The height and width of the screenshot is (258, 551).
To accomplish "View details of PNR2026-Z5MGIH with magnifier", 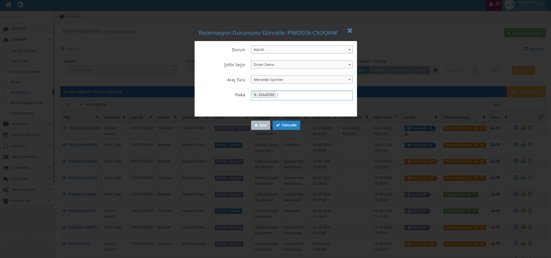I will pyautogui.click(x=516, y=178).
